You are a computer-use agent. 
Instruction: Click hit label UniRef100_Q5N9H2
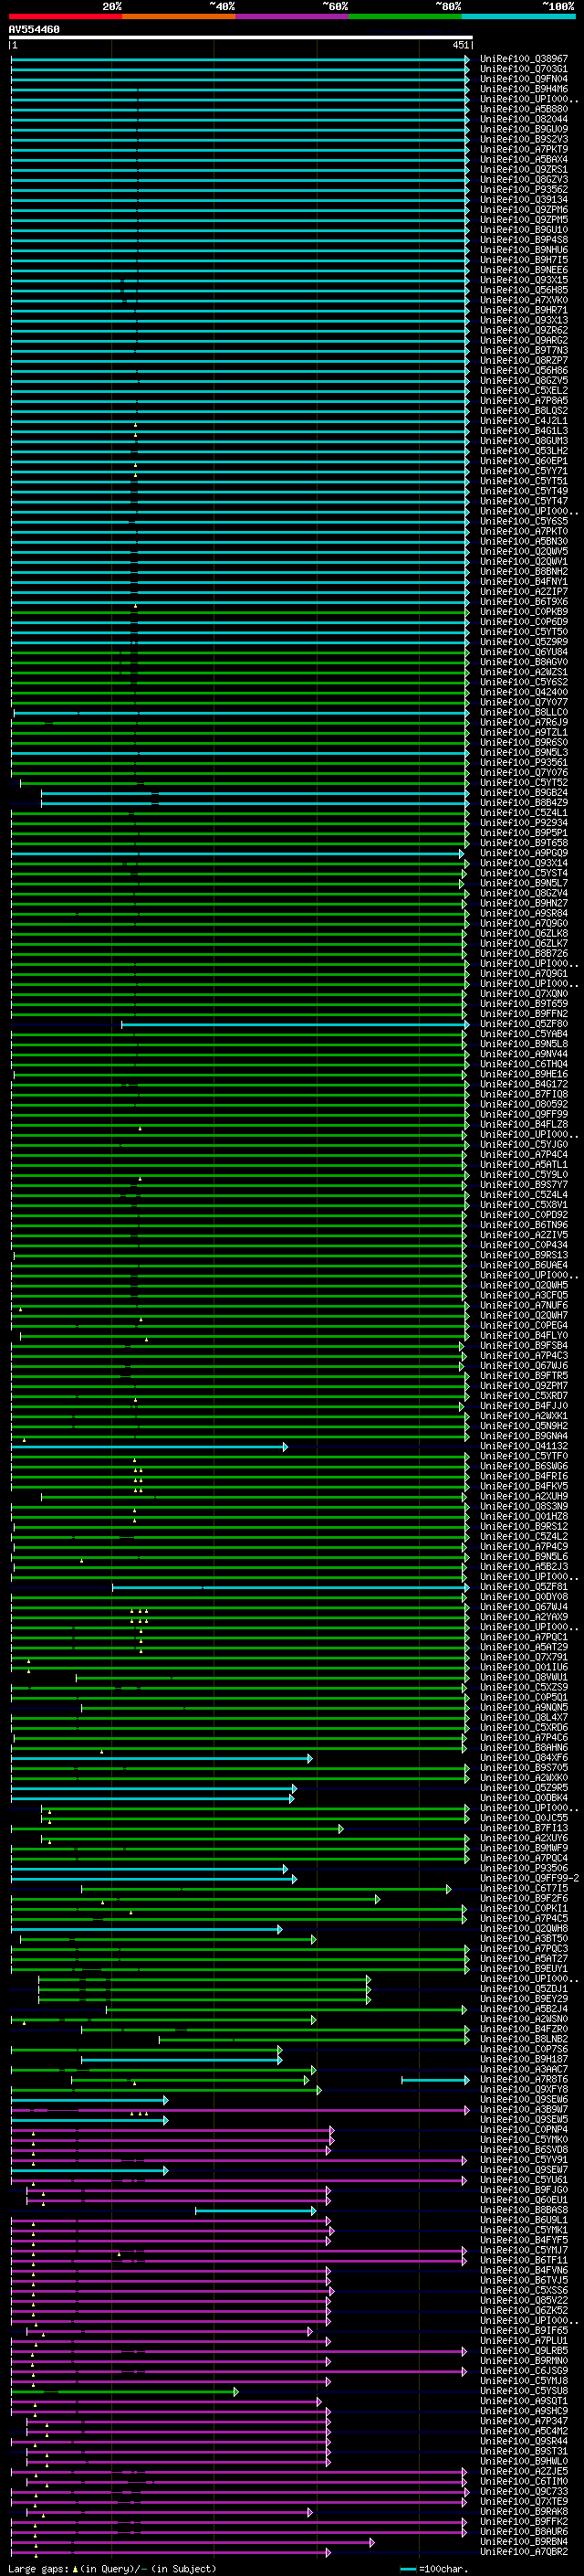point(524,1426)
